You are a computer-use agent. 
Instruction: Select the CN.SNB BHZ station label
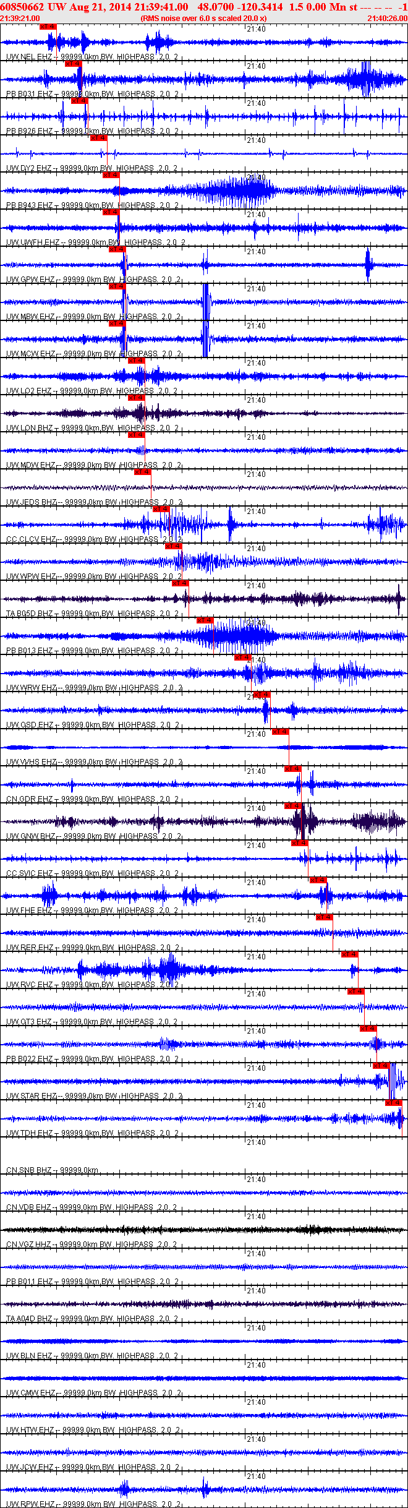click(x=29, y=1170)
